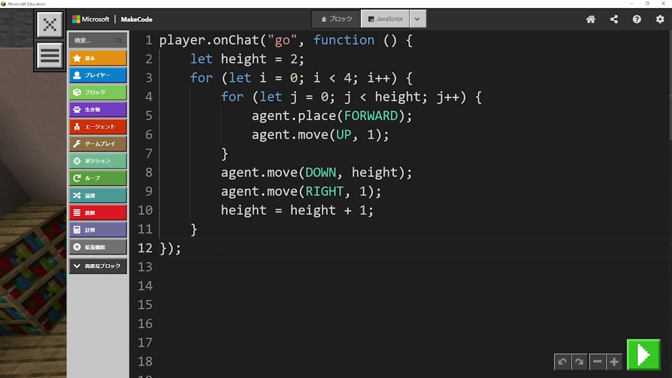Redo the last undone edit

pyautogui.click(x=579, y=362)
